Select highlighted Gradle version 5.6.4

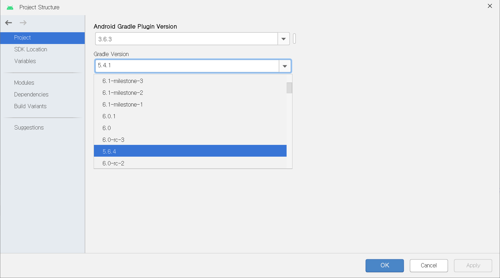coord(190,151)
